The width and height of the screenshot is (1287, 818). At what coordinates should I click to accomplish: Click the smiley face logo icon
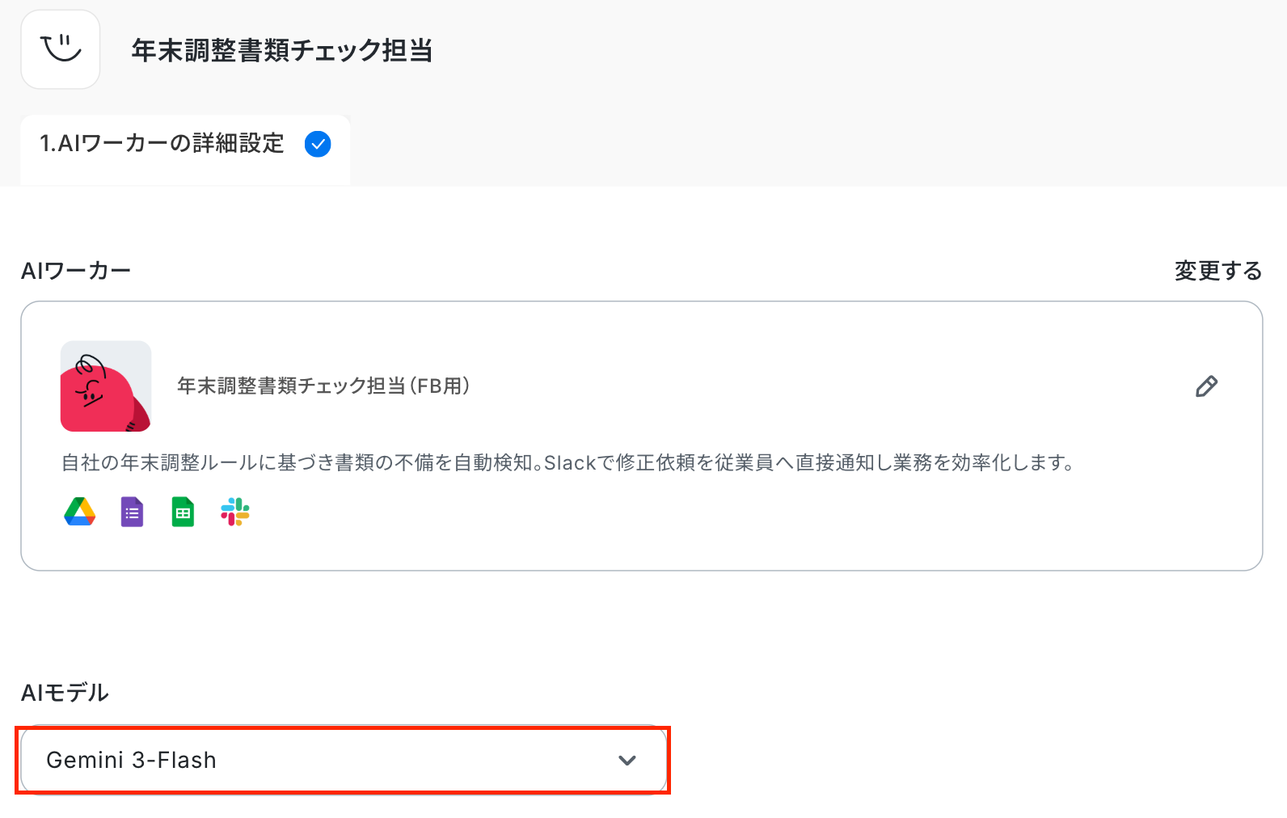click(x=61, y=49)
